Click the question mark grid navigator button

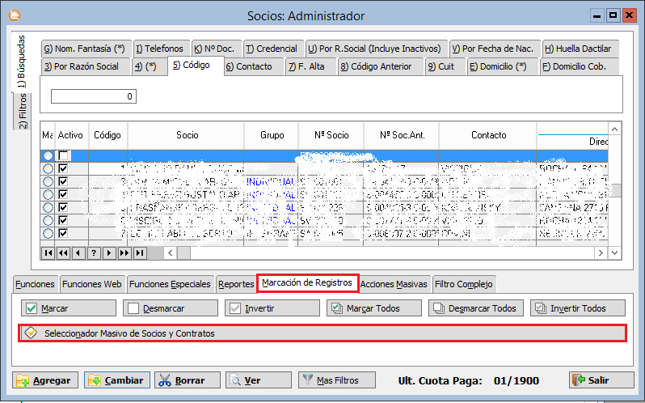[94, 253]
